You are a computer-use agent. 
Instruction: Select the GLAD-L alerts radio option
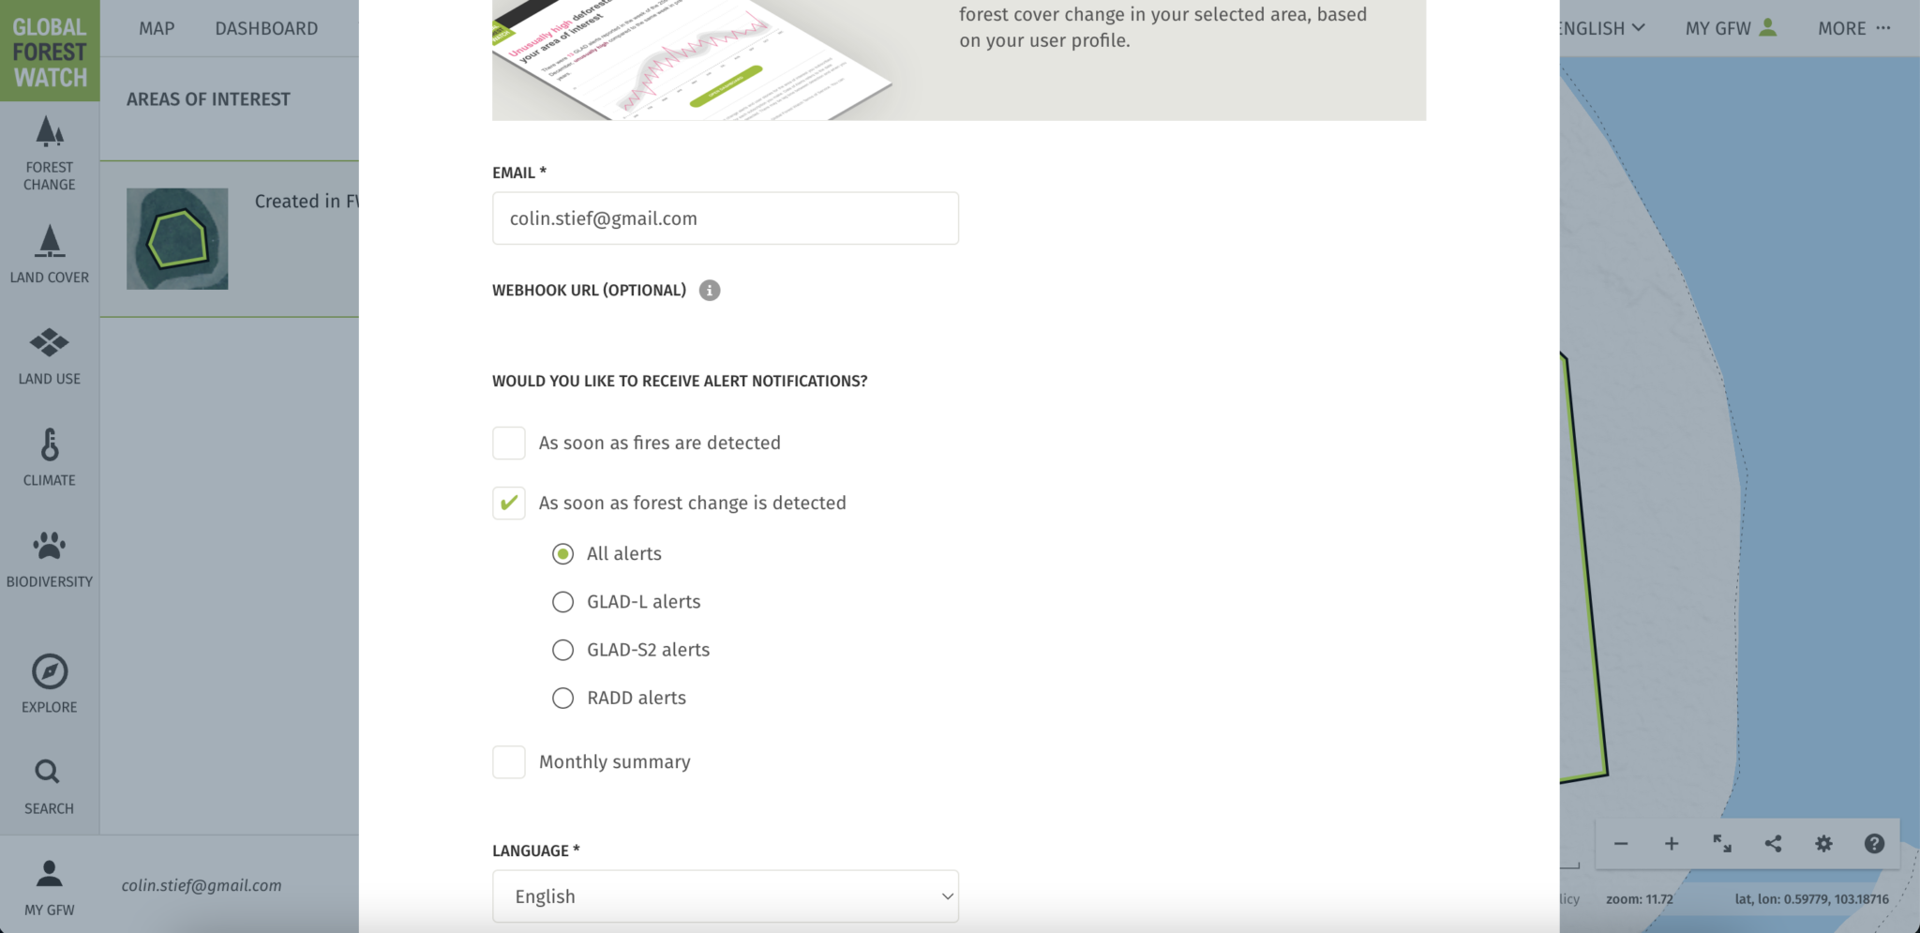(x=562, y=602)
